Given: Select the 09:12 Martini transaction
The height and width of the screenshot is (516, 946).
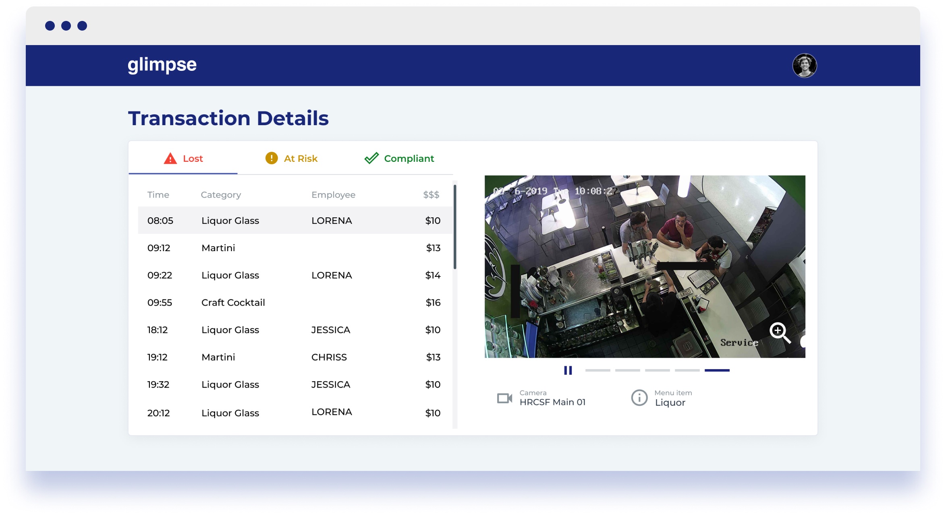Looking at the screenshot, I should (x=295, y=248).
